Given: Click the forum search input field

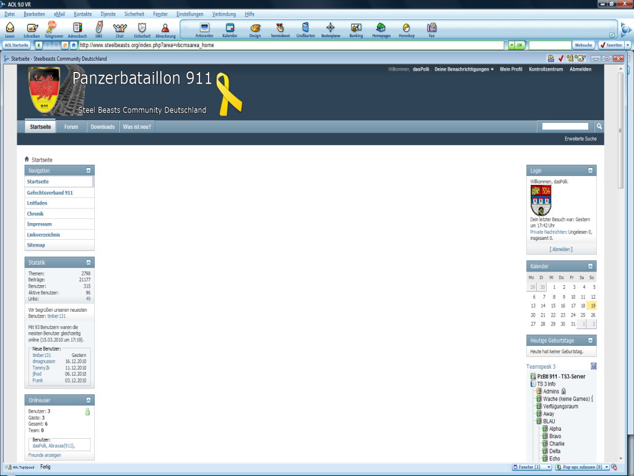Looking at the screenshot, I should (x=565, y=126).
